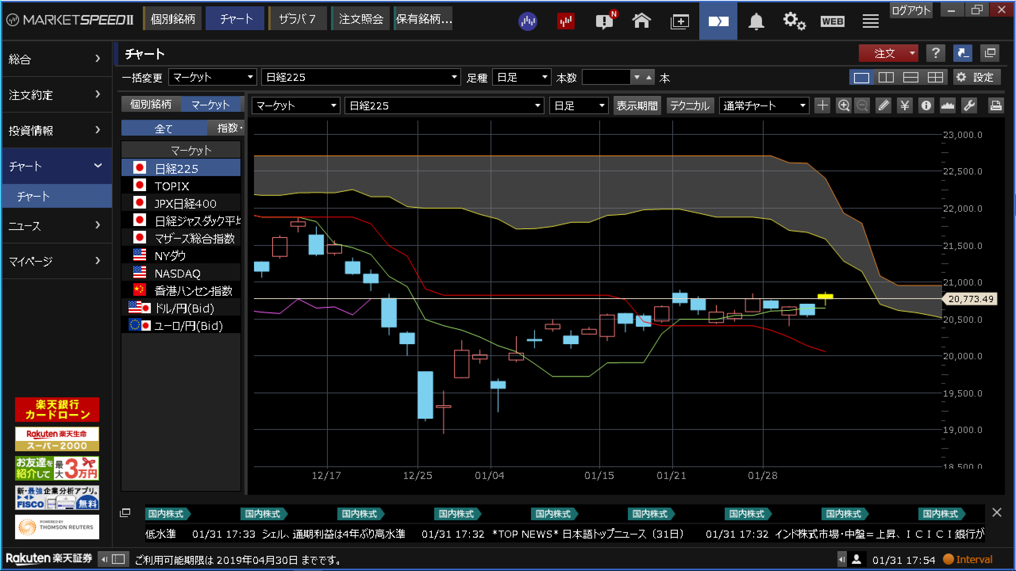
Task: Click the 設定 settings button
Action: [977, 77]
